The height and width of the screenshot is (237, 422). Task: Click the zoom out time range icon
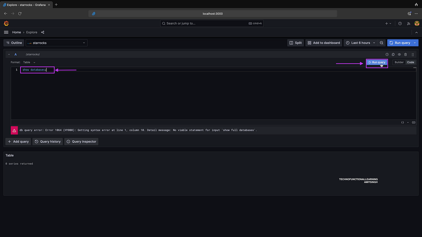point(381,43)
